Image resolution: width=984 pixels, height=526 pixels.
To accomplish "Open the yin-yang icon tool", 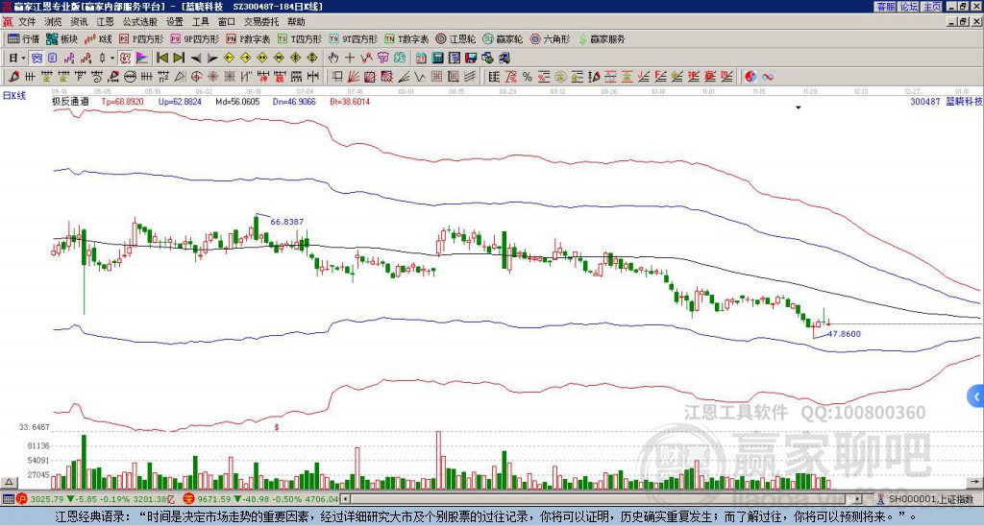I will pyautogui.click(x=750, y=77).
